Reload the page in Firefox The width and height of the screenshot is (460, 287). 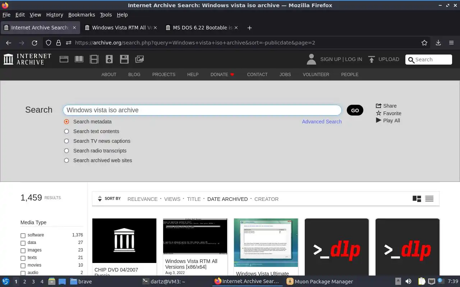click(x=34, y=43)
